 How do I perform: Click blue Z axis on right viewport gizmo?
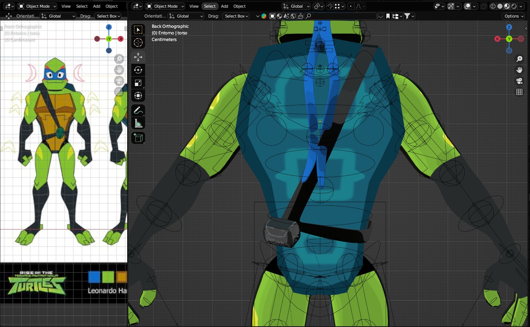tap(509, 27)
